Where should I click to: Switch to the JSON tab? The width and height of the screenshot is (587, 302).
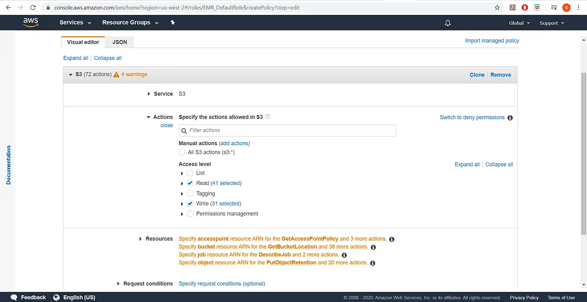coord(120,42)
